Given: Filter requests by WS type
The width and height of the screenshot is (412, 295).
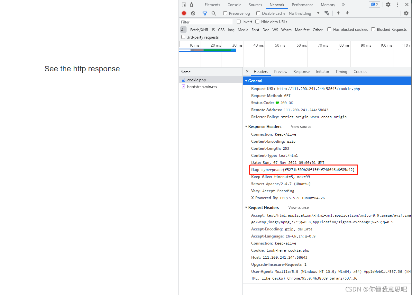Looking at the screenshot, I should (x=275, y=30).
